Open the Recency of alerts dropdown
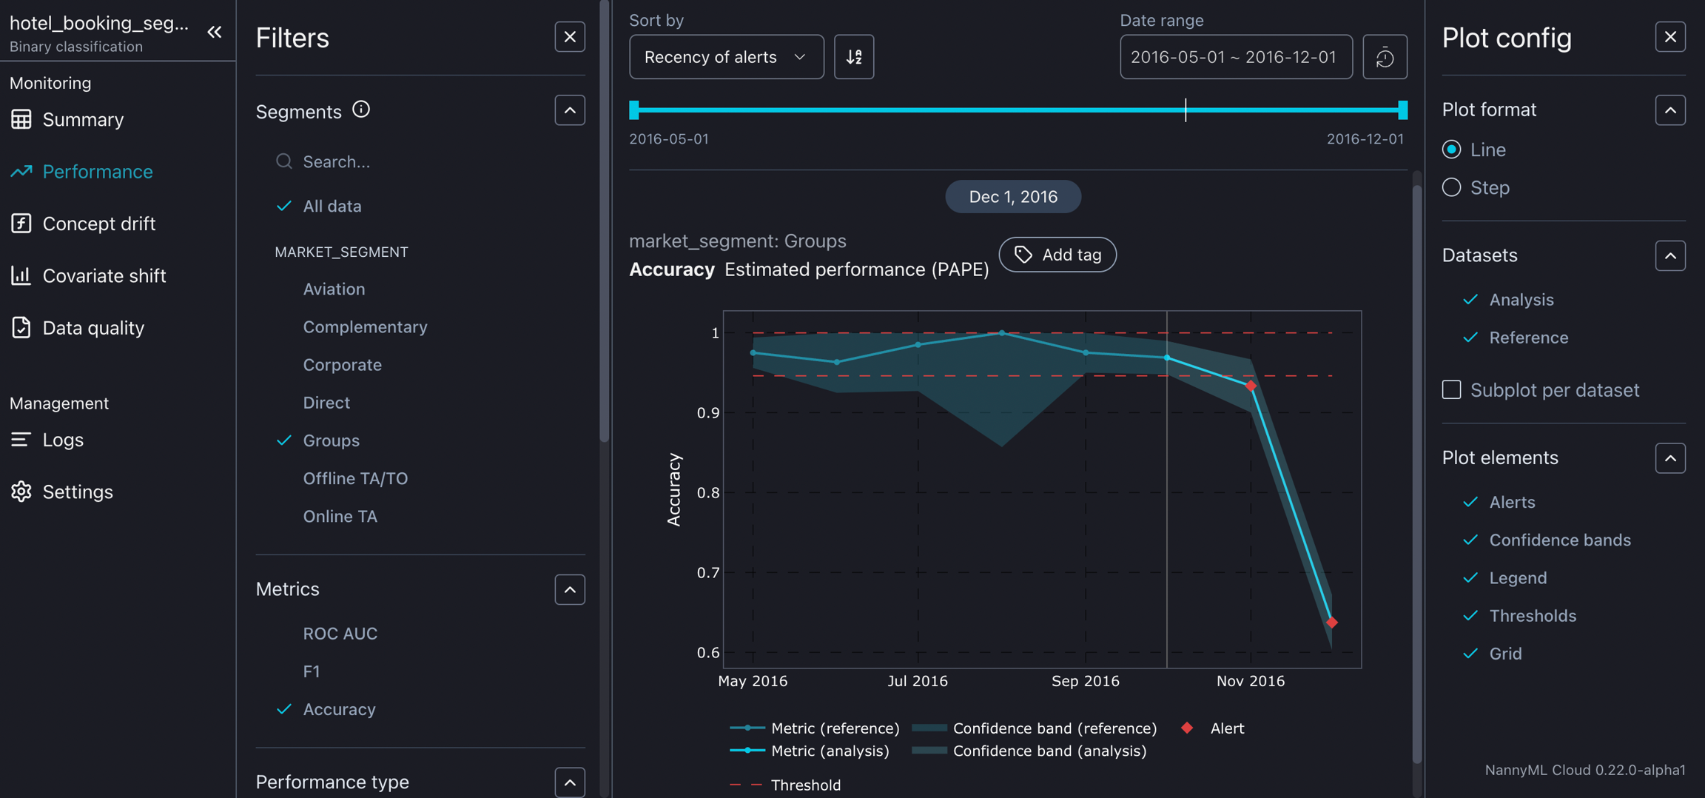 [725, 57]
